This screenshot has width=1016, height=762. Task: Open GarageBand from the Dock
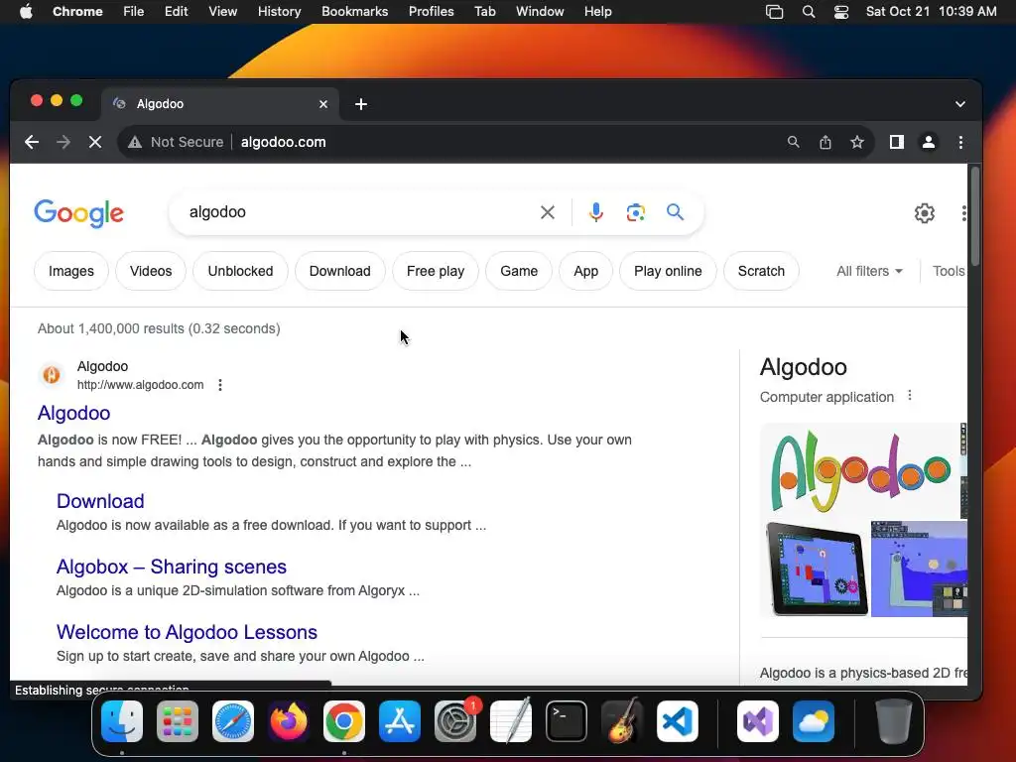pyautogui.click(x=622, y=721)
